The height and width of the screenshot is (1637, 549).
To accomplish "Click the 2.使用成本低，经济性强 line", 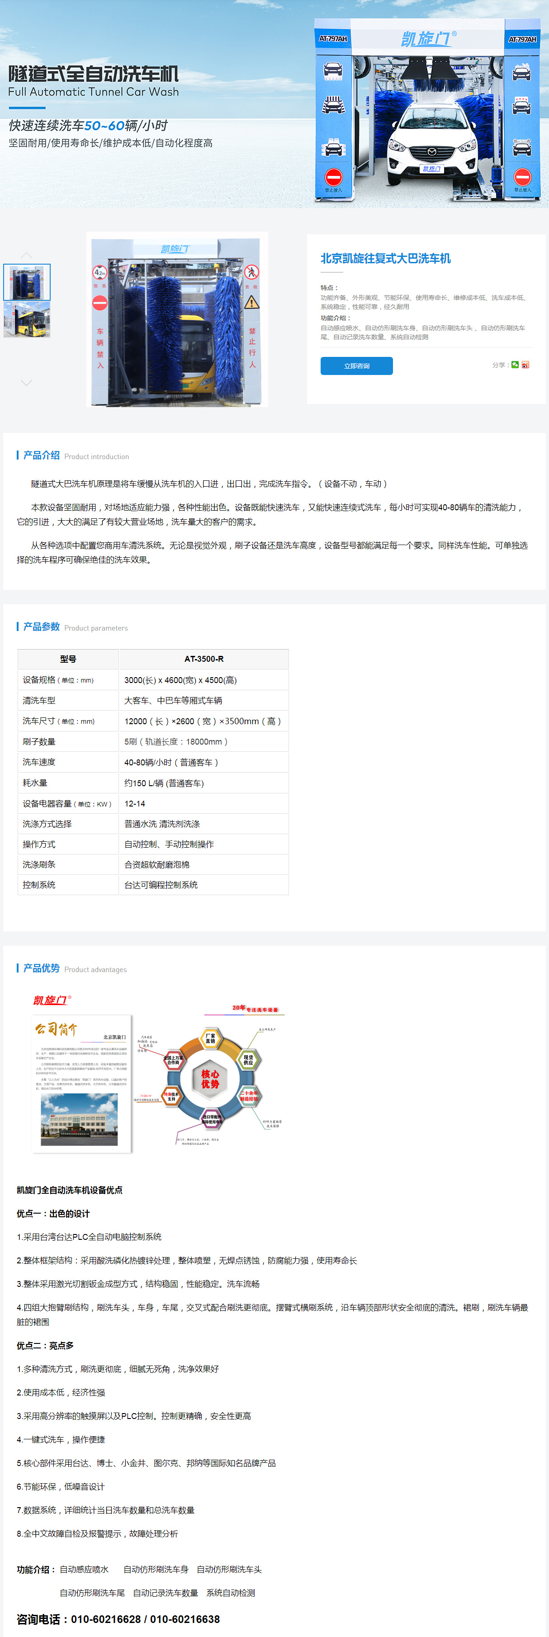I will pos(61,1392).
